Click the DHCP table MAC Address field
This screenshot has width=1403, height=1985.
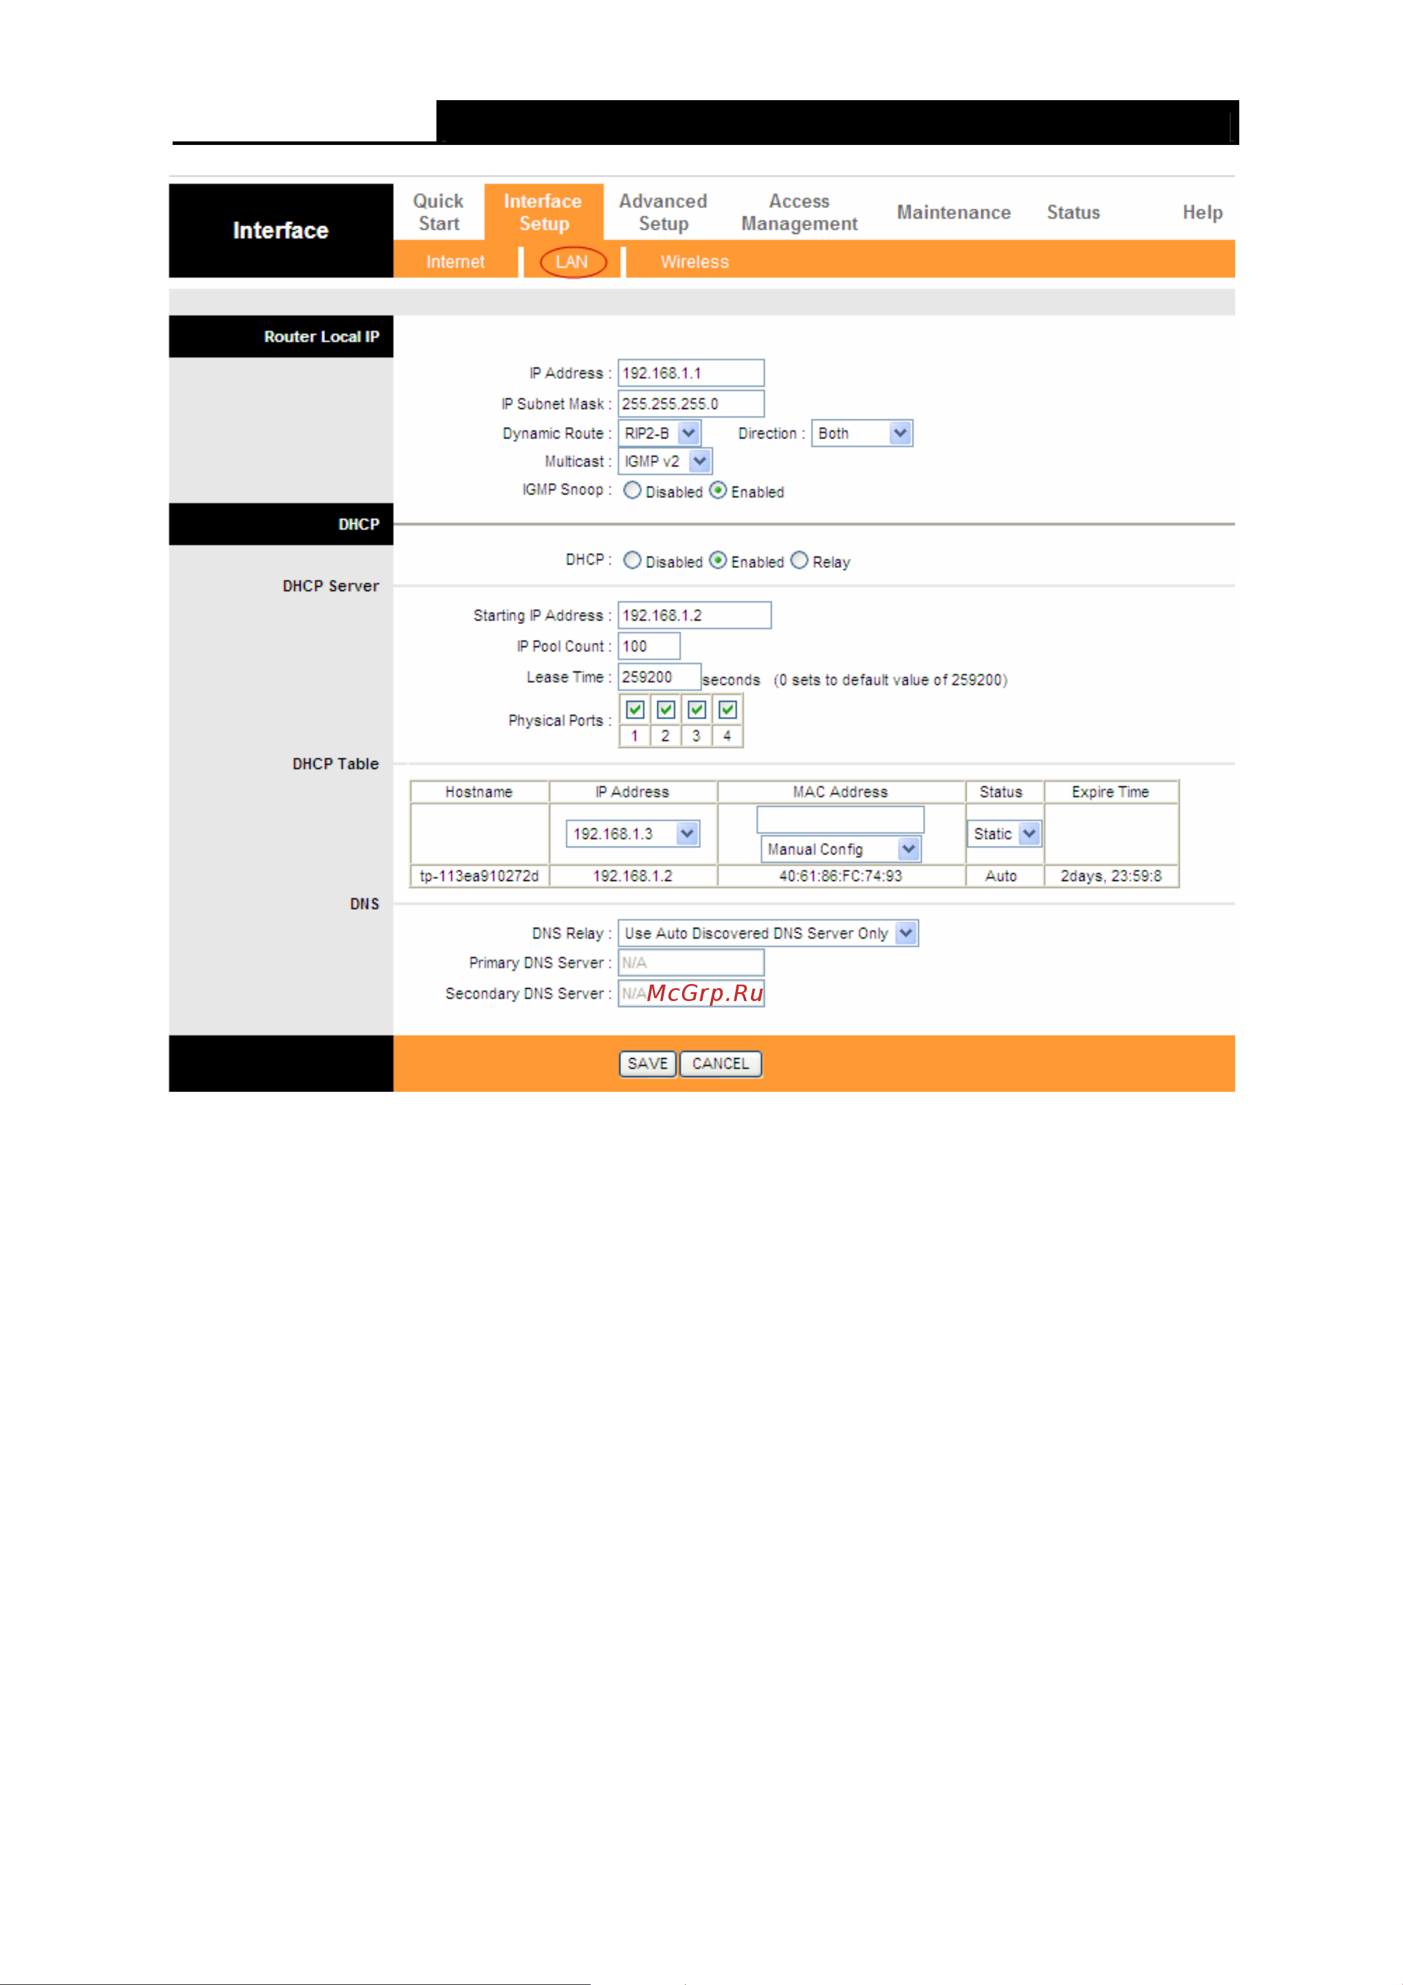[841, 819]
